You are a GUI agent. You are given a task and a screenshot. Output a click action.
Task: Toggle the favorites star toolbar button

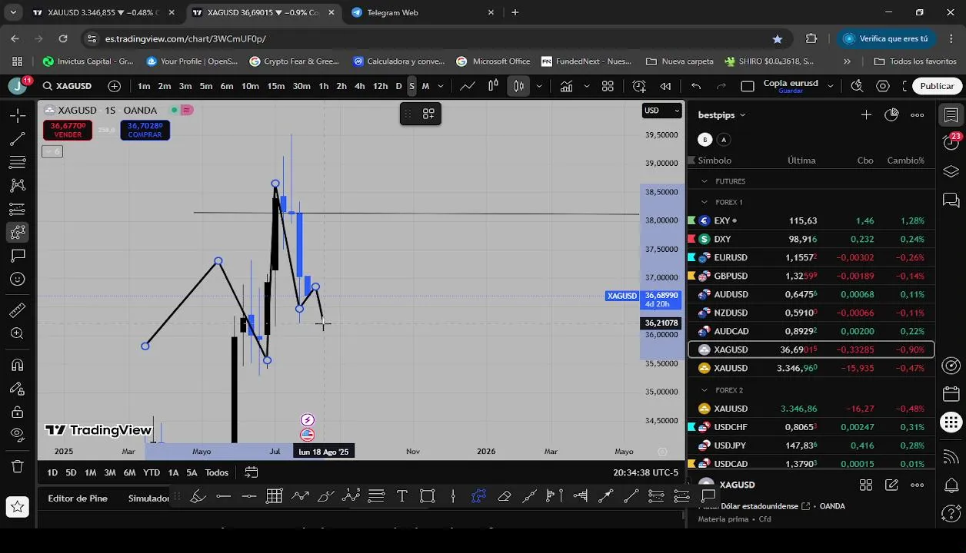(18, 506)
